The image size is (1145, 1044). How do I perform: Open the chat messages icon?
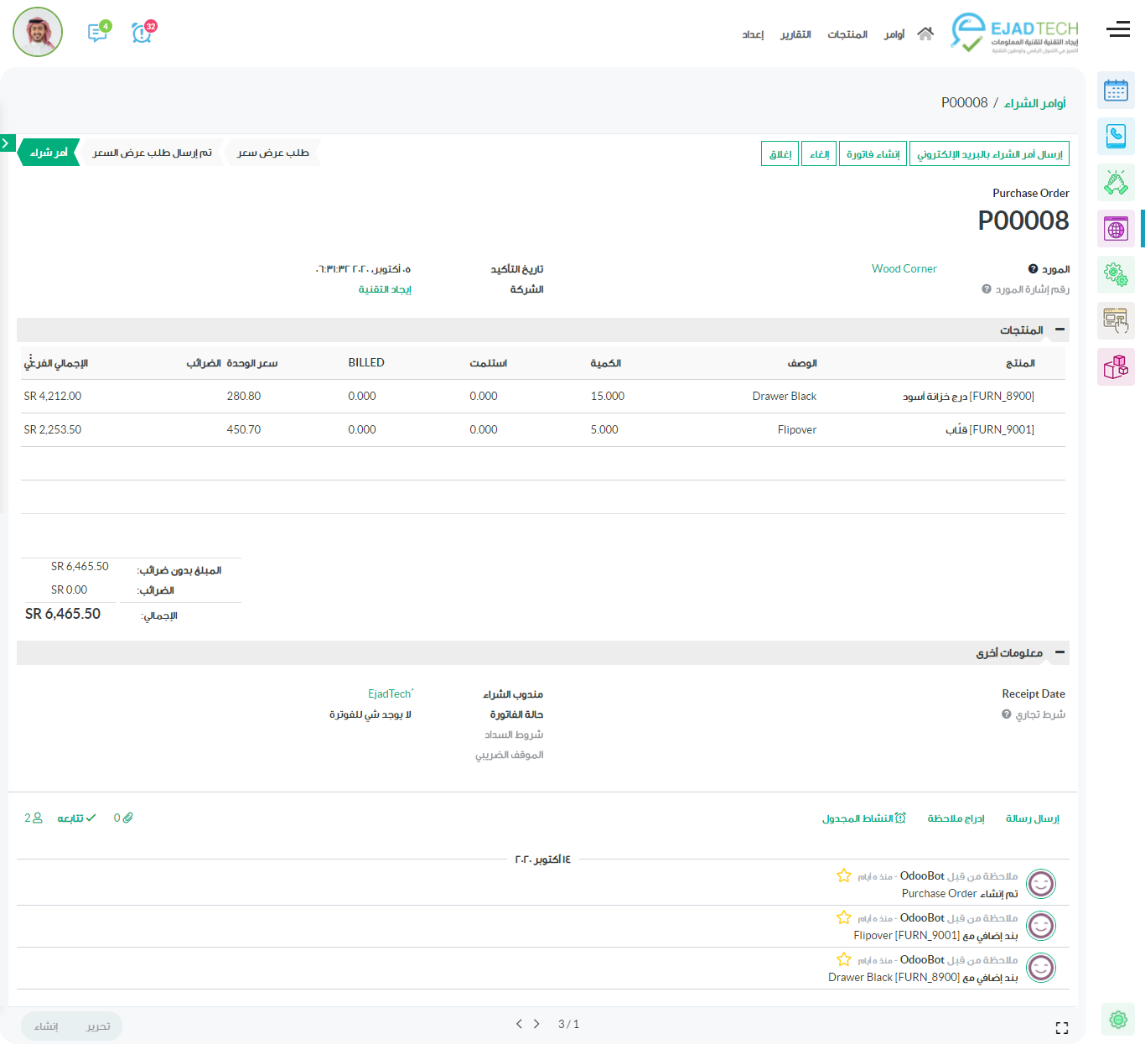[x=97, y=33]
